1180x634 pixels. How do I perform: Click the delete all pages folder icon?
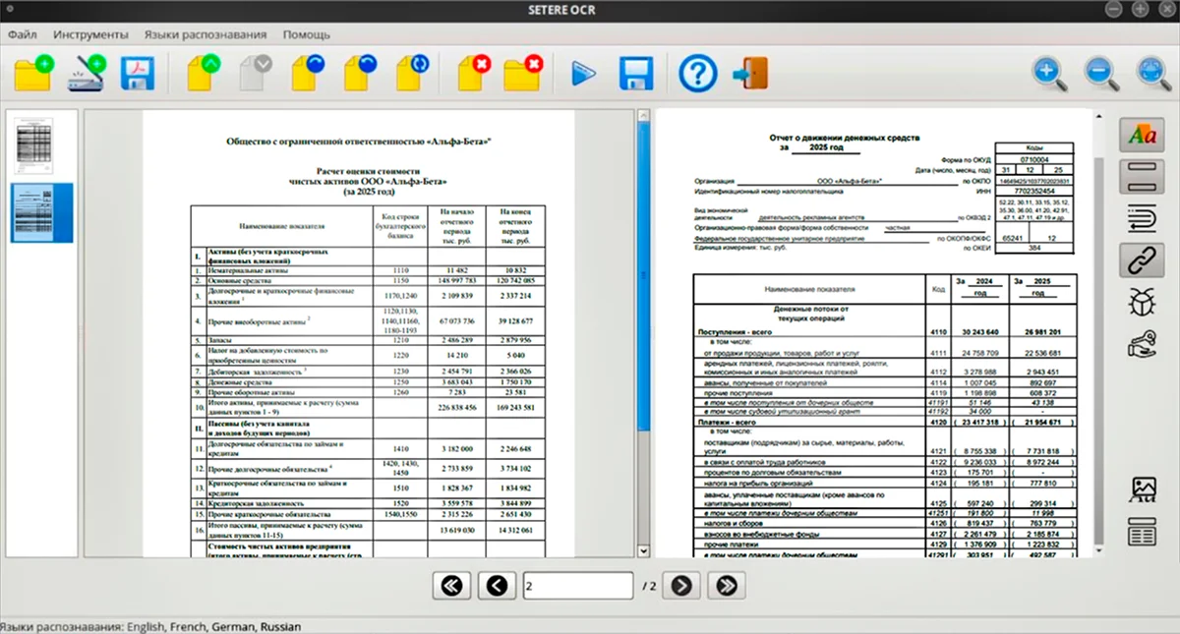522,74
